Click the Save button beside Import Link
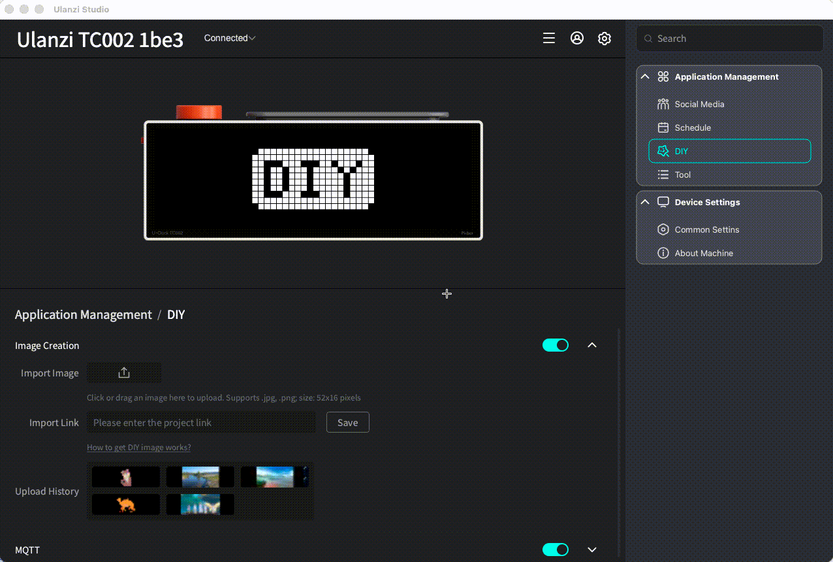Image resolution: width=833 pixels, height=562 pixels. coord(348,423)
